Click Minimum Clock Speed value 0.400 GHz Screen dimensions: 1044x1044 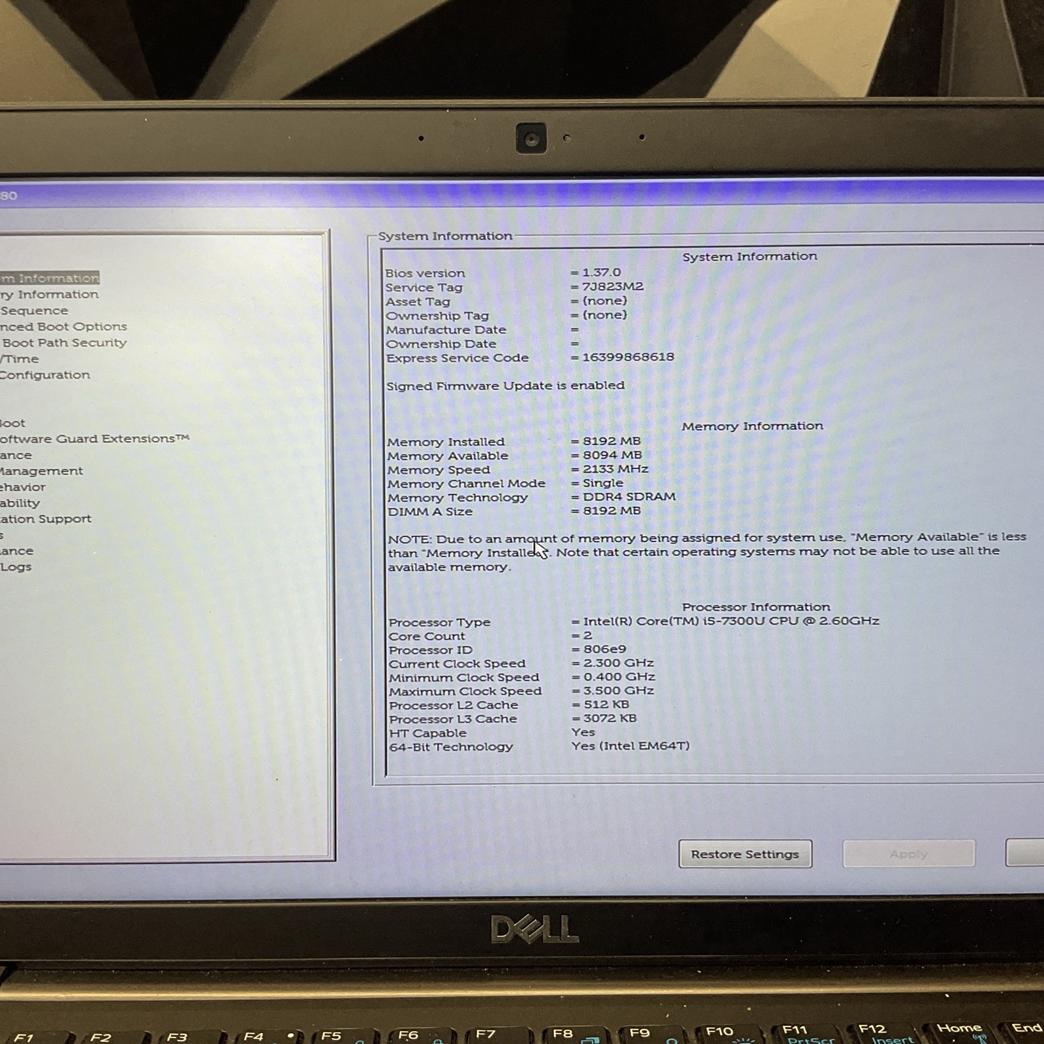point(619,677)
